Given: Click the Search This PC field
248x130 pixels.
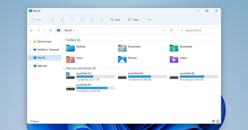Looking at the screenshot, I should tap(198, 30).
